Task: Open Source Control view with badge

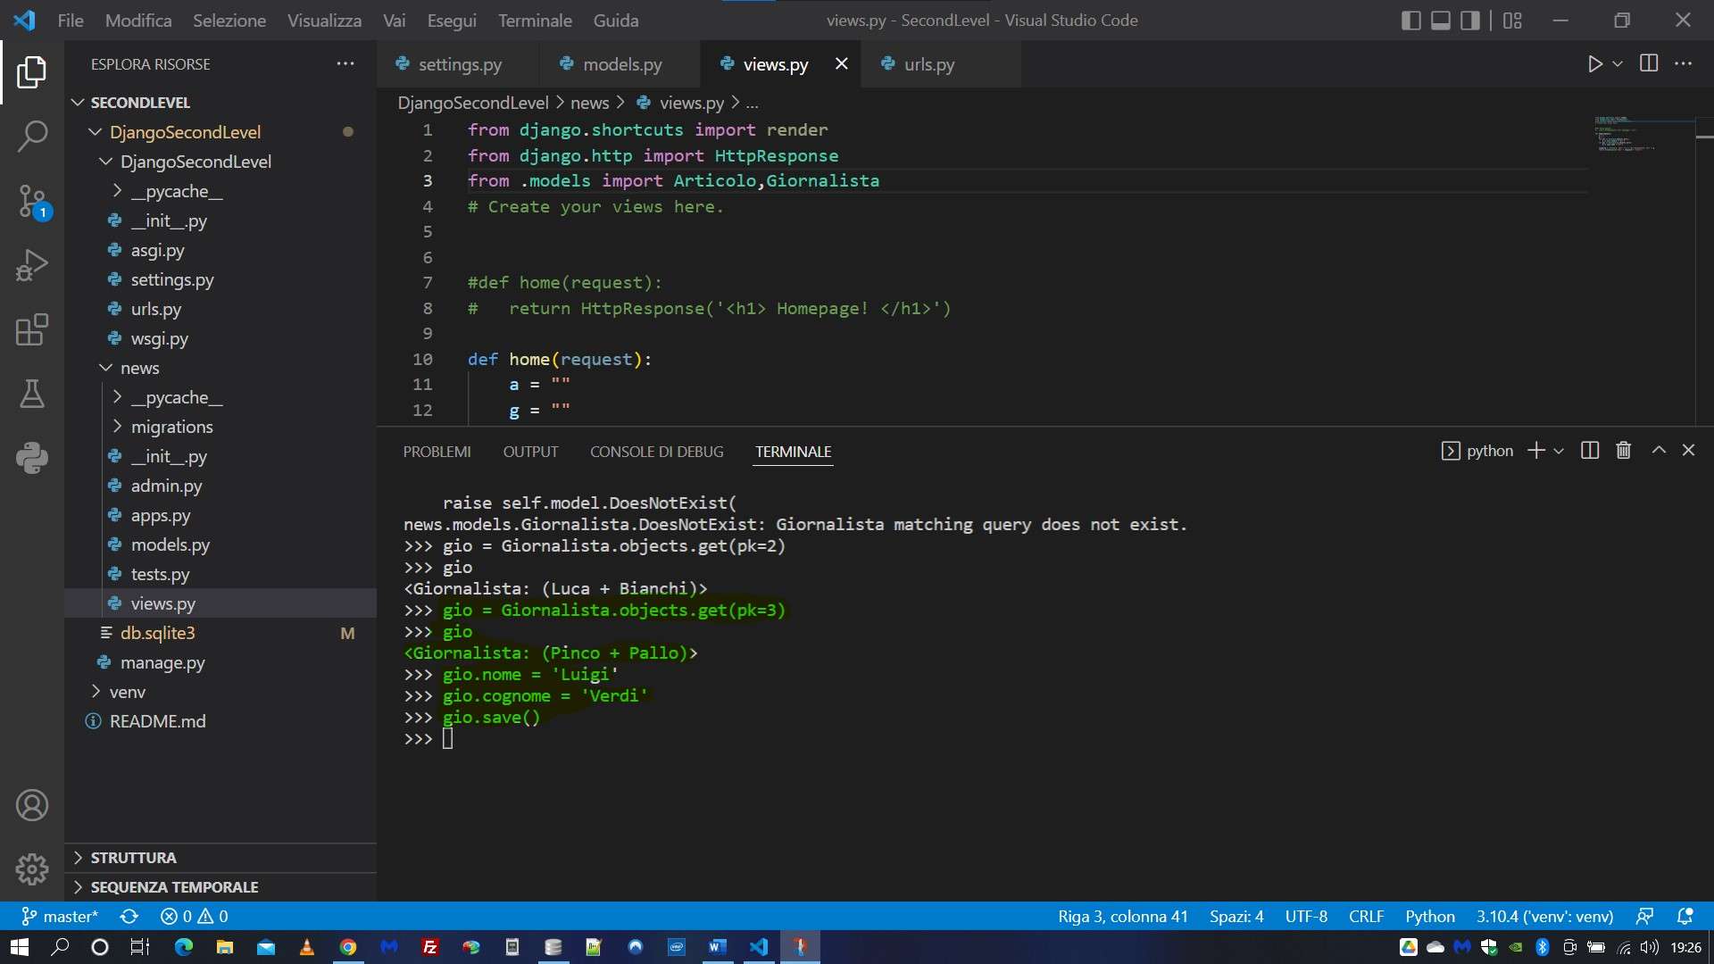Action: (x=32, y=202)
